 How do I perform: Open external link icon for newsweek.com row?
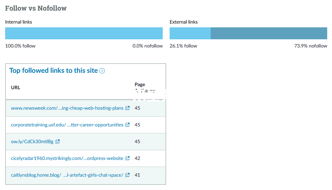[x=127, y=108]
